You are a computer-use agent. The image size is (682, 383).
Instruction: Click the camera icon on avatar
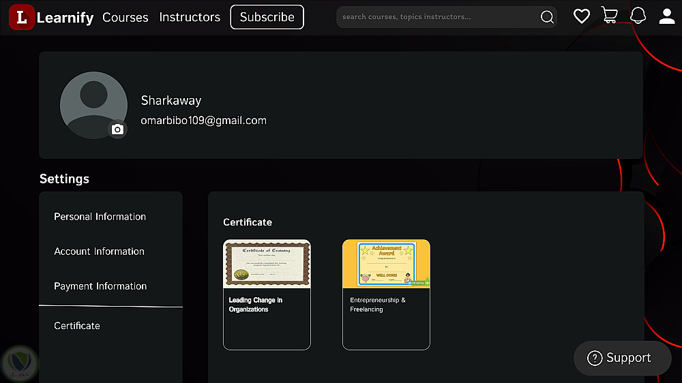(x=117, y=129)
